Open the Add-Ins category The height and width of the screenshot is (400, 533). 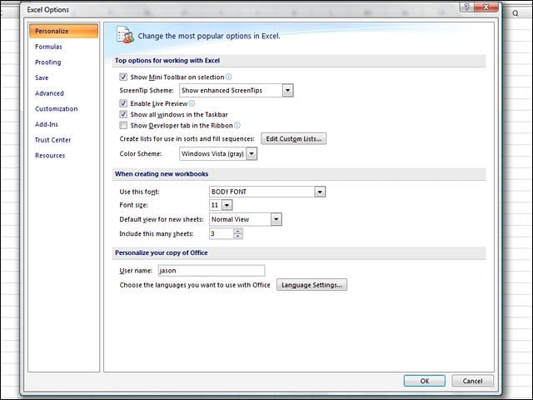47,124
